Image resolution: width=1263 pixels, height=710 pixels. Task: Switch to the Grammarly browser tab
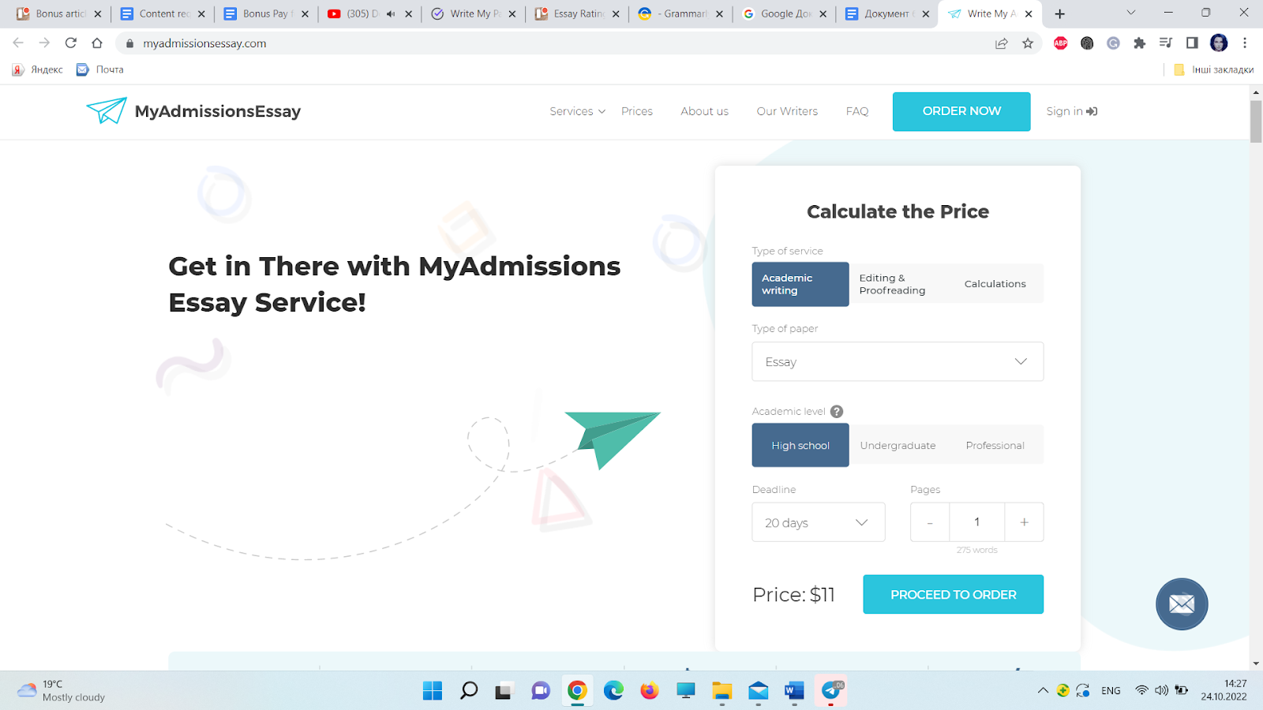point(681,13)
